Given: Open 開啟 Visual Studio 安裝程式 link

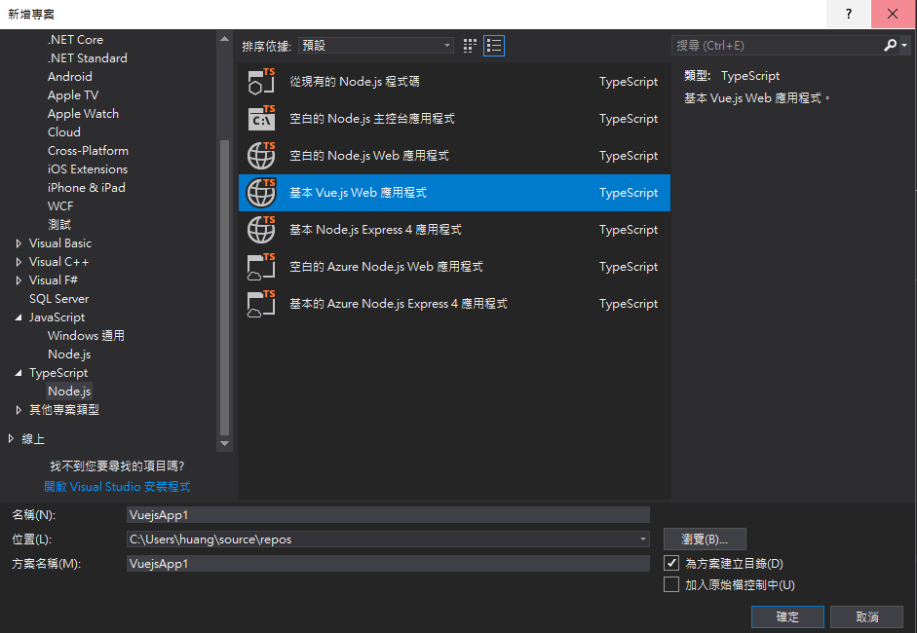Looking at the screenshot, I should tap(118, 486).
